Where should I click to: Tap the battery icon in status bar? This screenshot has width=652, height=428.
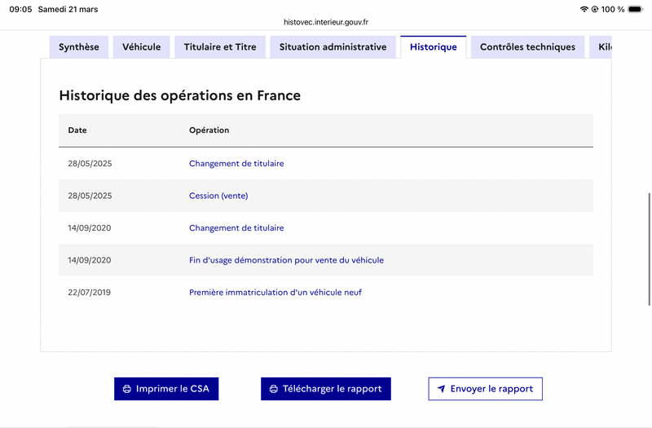click(x=635, y=9)
